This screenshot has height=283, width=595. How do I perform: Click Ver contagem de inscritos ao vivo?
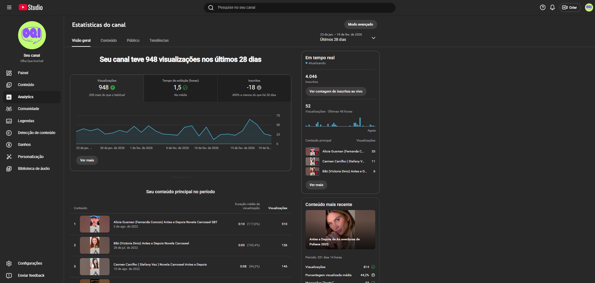click(x=336, y=92)
